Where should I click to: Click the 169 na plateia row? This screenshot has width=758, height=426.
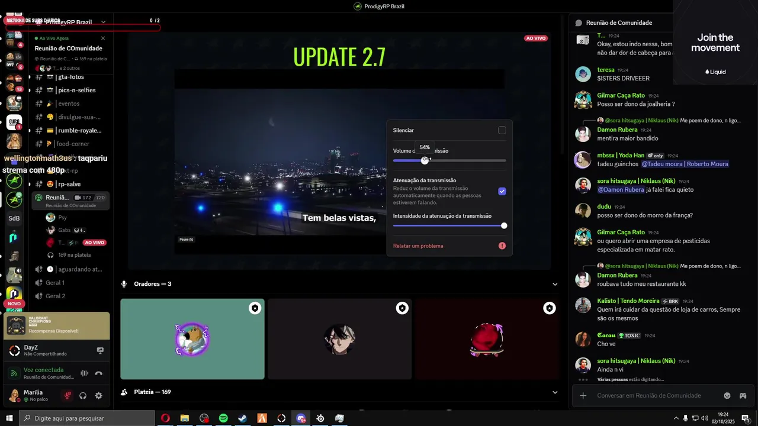pos(74,255)
